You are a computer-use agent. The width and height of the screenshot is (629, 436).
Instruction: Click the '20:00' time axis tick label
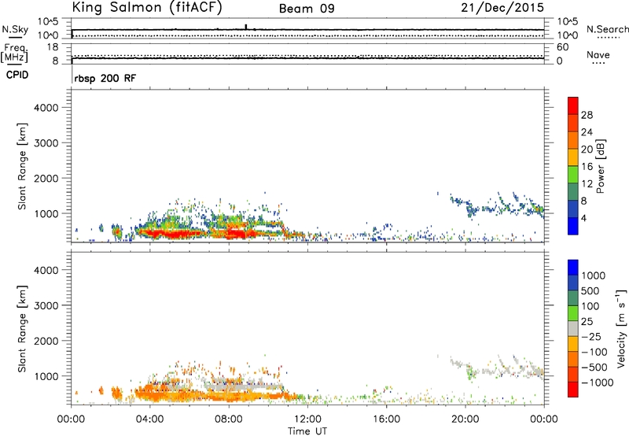465,419
